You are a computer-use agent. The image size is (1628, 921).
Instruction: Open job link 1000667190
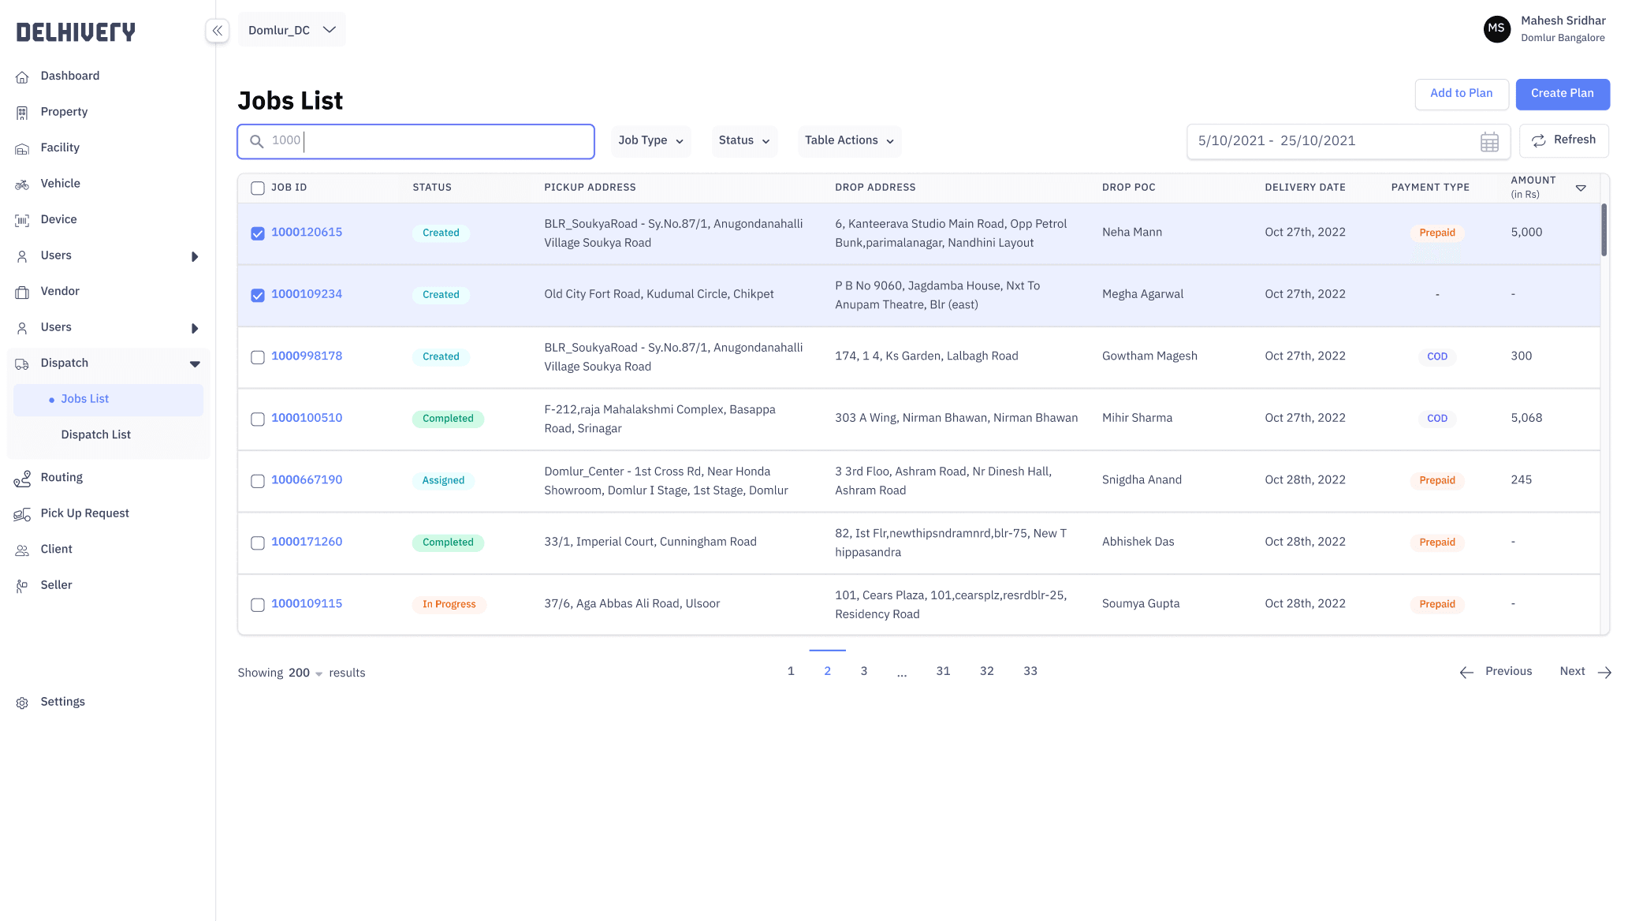(307, 479)
